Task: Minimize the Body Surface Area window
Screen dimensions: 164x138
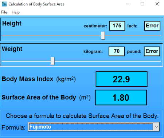Action: pos(128,4)
